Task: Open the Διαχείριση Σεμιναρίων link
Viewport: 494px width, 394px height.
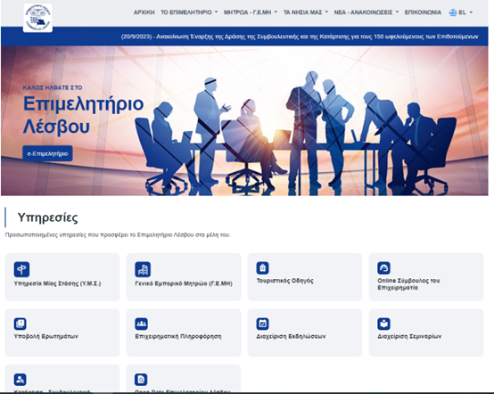Action: point(409,336)
